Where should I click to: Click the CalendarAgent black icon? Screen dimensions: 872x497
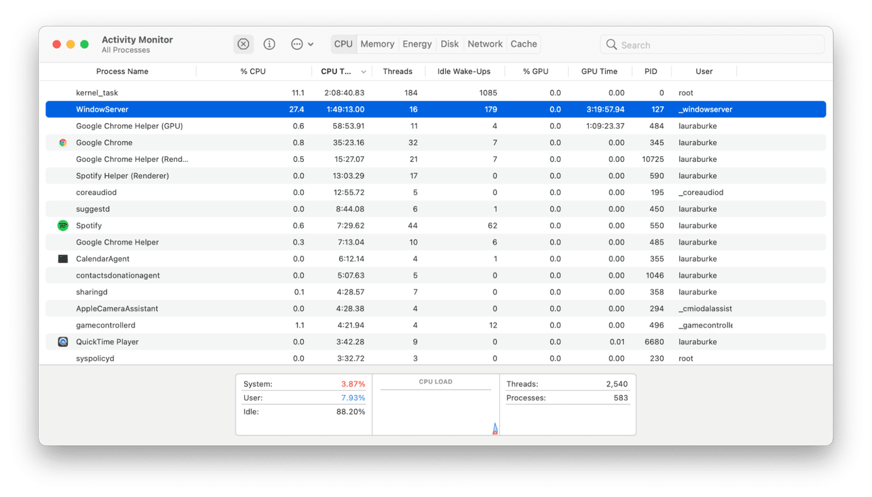point(63,259)
